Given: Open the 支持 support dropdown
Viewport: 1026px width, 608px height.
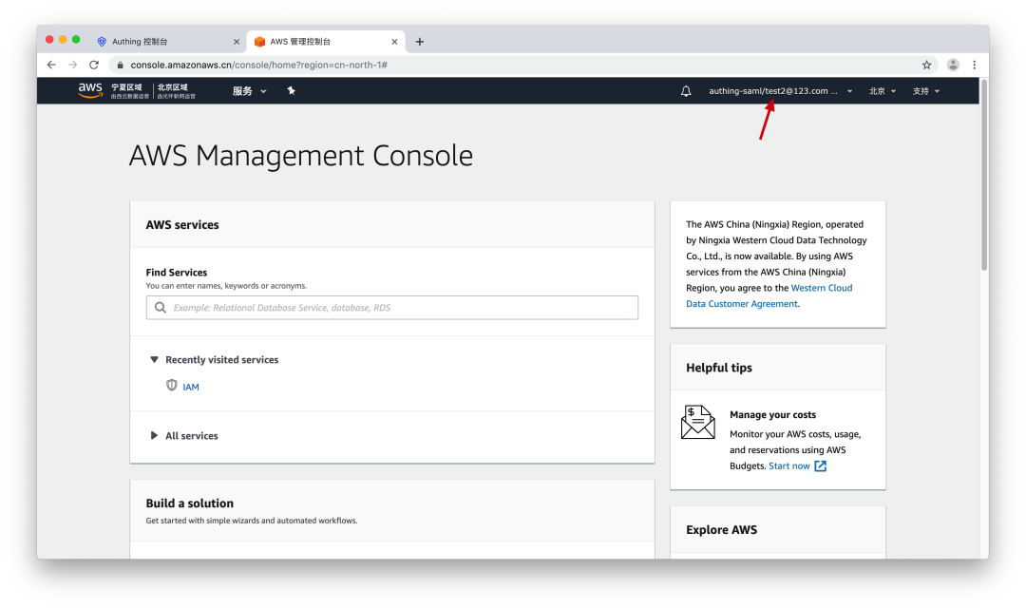Looking at the screenshot, I should pos(926,91).
